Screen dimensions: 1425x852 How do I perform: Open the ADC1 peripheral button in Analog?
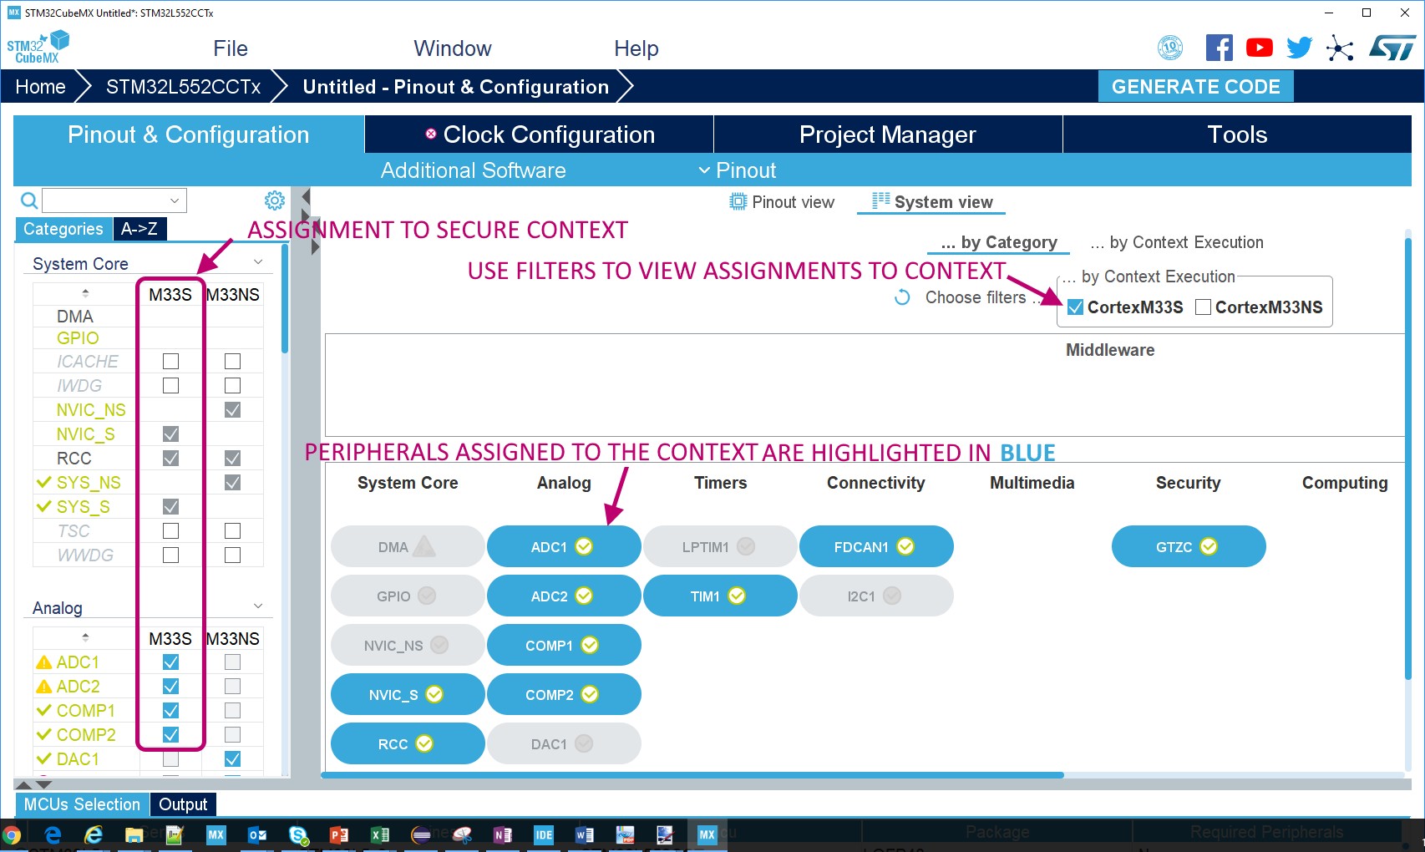click(563, 546)
